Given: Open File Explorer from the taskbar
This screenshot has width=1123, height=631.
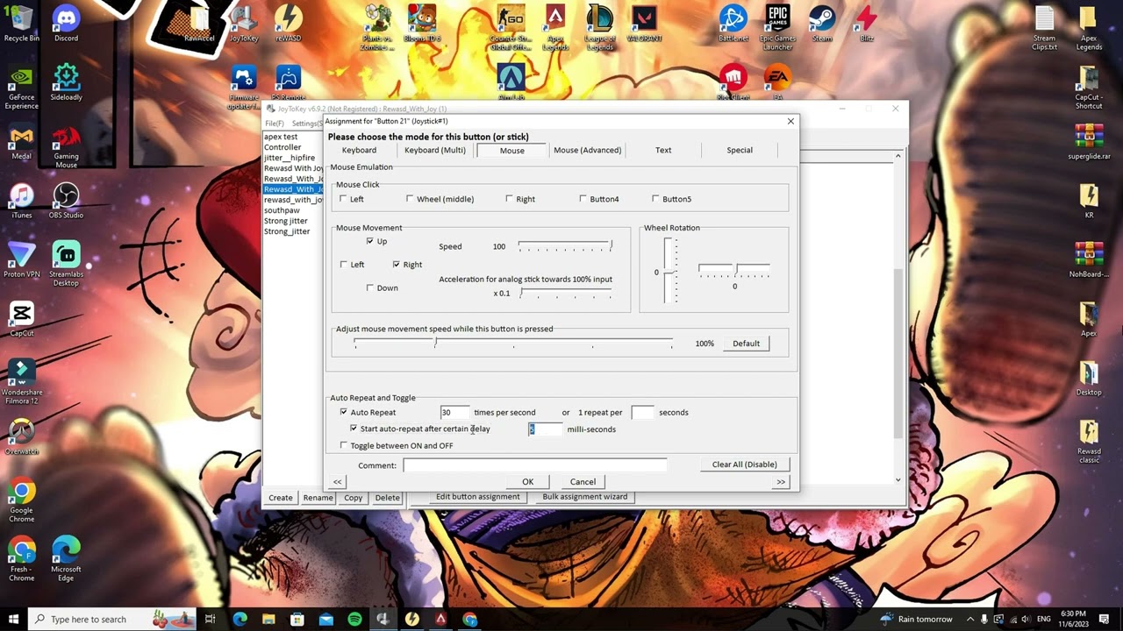Looking at the screenshot, I should (268, 619).
